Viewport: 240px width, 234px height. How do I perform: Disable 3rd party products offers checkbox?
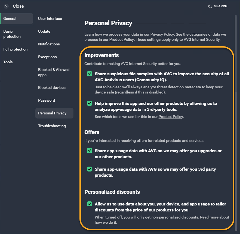[x=89, y=169]
